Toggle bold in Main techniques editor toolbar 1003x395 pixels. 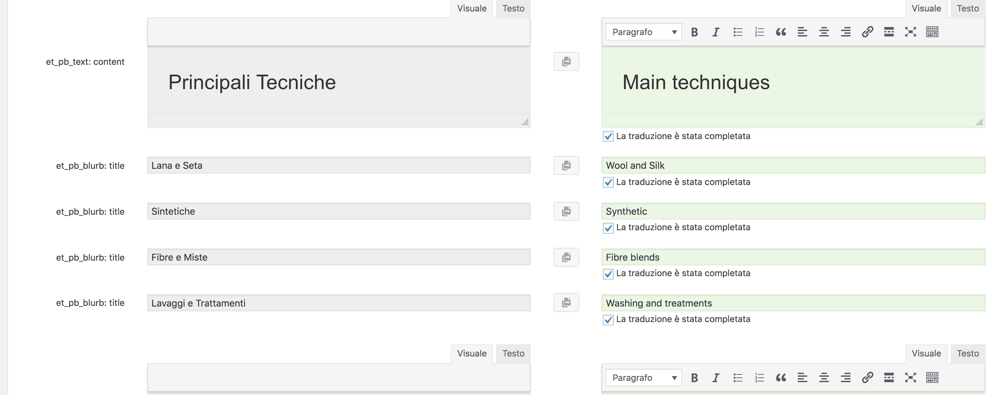(694, 32)
